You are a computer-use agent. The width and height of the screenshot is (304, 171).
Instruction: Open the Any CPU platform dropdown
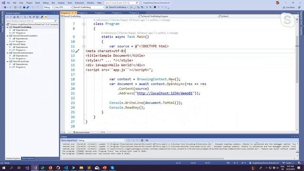coord(63,8)
